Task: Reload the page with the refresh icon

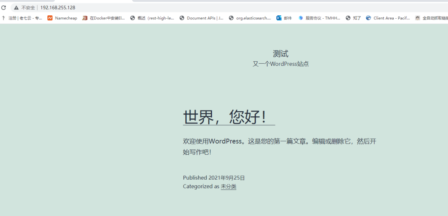Action: 3,8
